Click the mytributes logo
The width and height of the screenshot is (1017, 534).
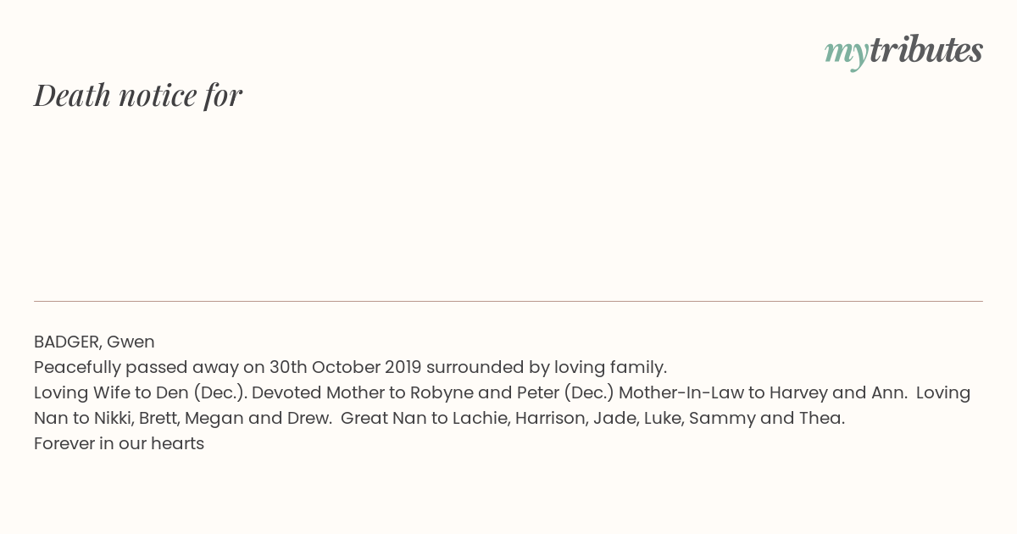tap(903, 52)
